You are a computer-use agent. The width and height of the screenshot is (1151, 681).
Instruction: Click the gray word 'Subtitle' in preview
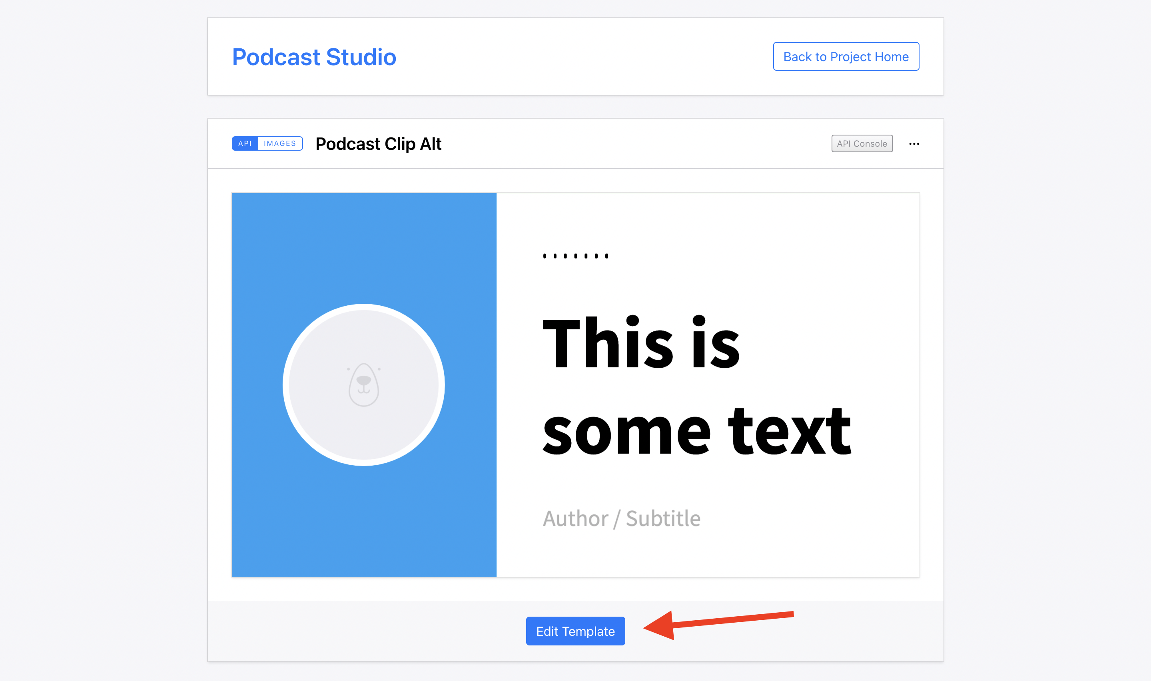click(663, 519)
